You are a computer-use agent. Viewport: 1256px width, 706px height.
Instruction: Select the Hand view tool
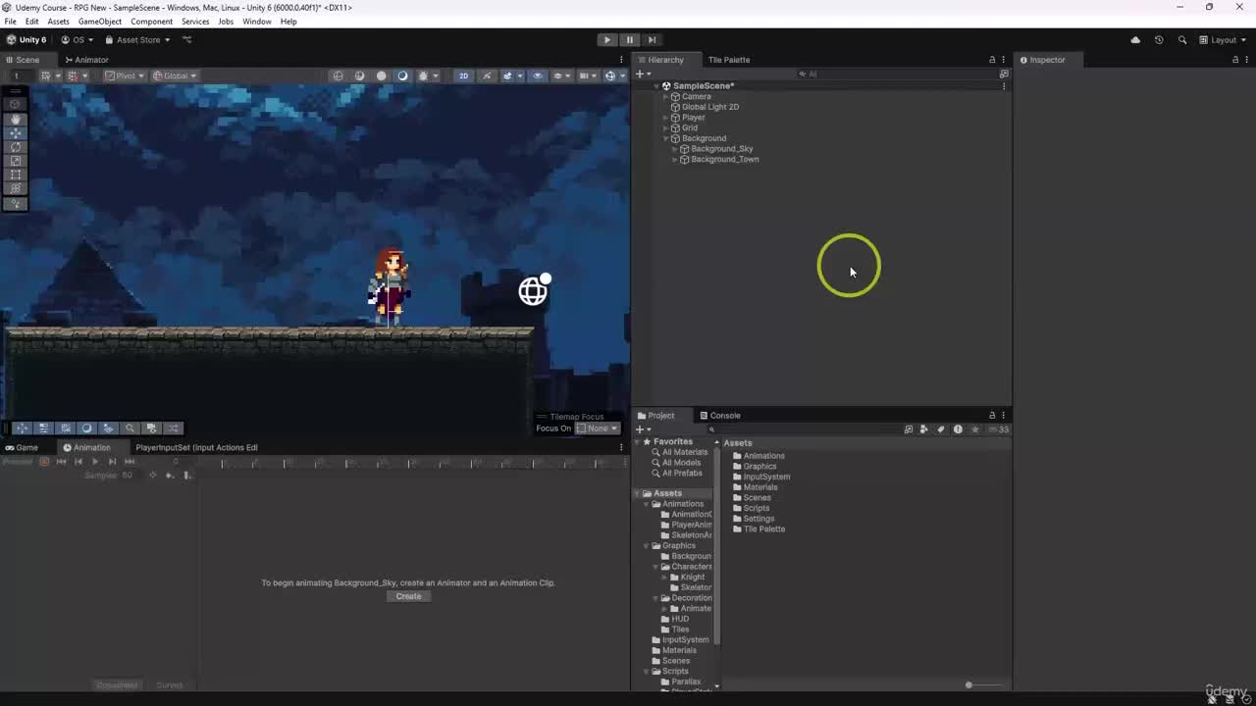click(15, 119)
